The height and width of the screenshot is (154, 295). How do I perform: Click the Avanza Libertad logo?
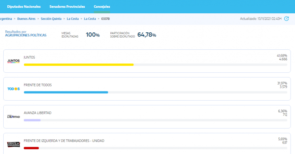coord(13,116)
